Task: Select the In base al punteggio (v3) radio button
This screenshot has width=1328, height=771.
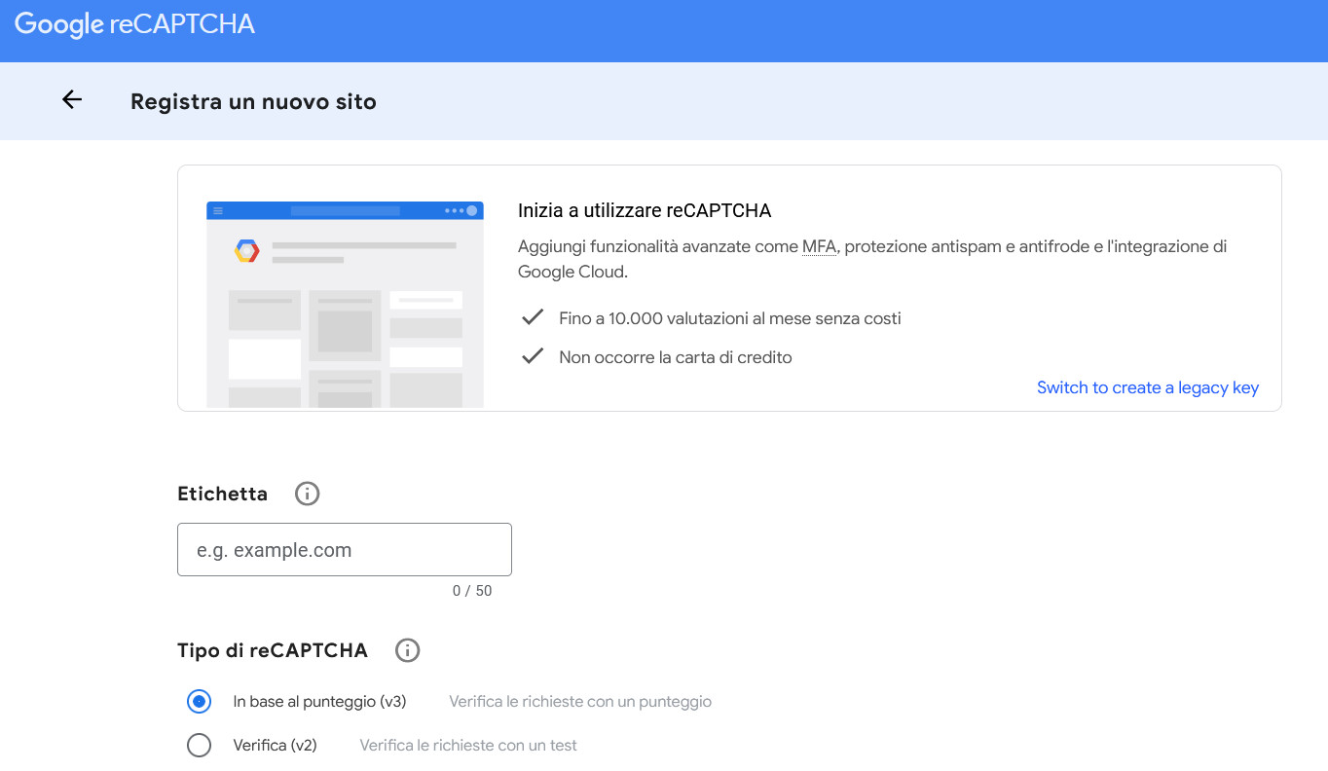Action: 199,701
